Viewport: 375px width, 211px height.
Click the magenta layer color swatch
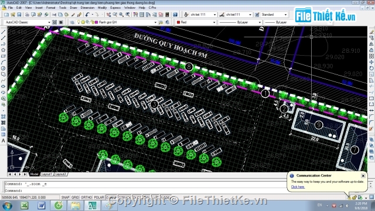[96, 22]
